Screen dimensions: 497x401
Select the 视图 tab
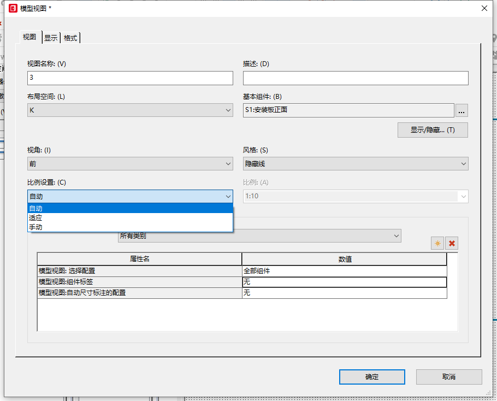click(29, 37)
